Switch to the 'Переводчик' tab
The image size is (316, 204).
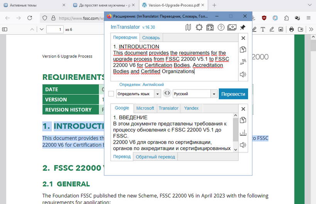pos(125,37)
